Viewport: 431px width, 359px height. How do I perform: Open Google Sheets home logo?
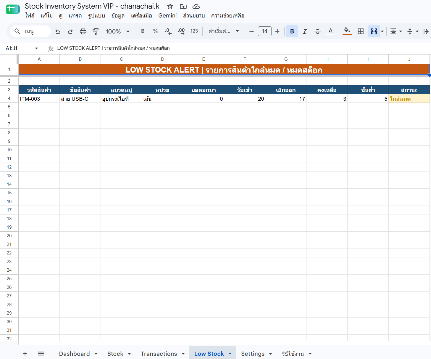coord(13,9)
